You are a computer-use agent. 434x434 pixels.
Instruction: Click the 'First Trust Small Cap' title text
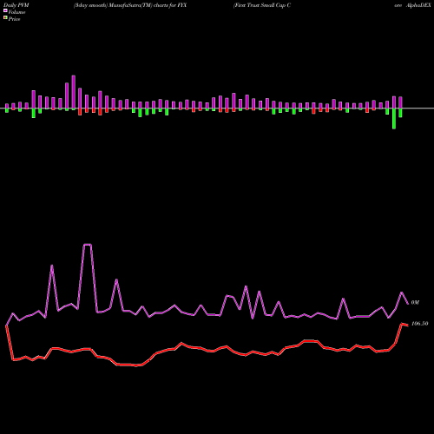pyautogui.click(x=260, y=5)
